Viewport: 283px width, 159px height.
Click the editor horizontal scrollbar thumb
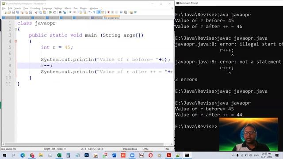pos(84,144)
